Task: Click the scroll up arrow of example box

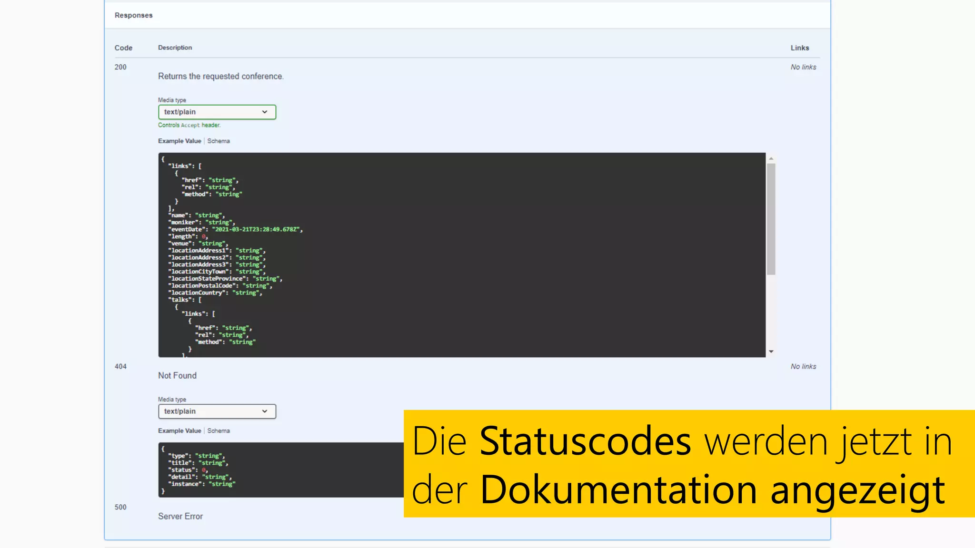Action: (x=771, y=158)
